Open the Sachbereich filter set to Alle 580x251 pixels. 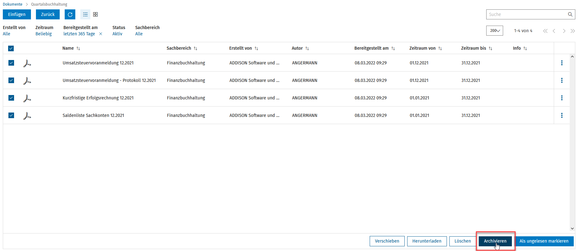click(x=139, y=34)
